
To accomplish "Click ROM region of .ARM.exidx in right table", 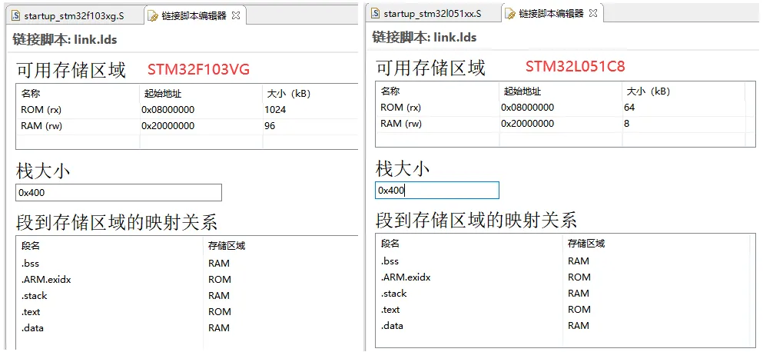I will (x=579, y=277).
